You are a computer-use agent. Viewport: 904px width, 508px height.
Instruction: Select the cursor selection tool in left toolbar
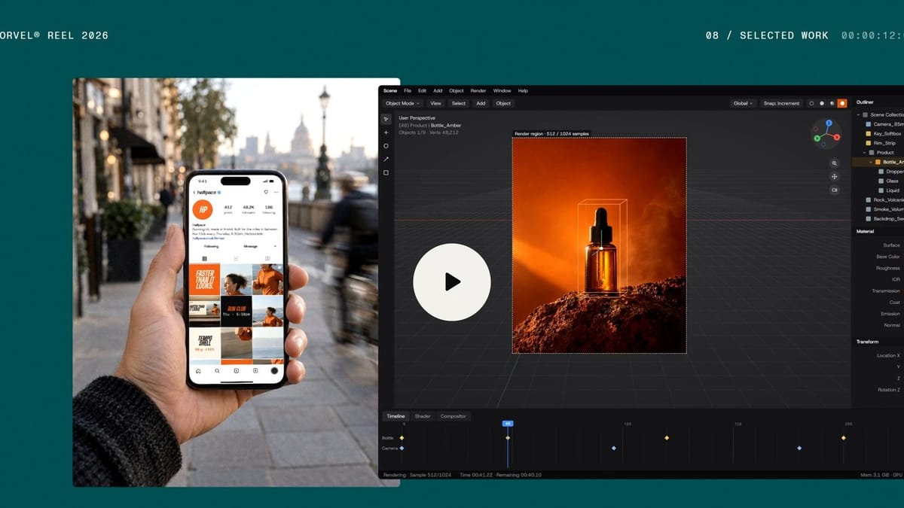coord(386,119)
